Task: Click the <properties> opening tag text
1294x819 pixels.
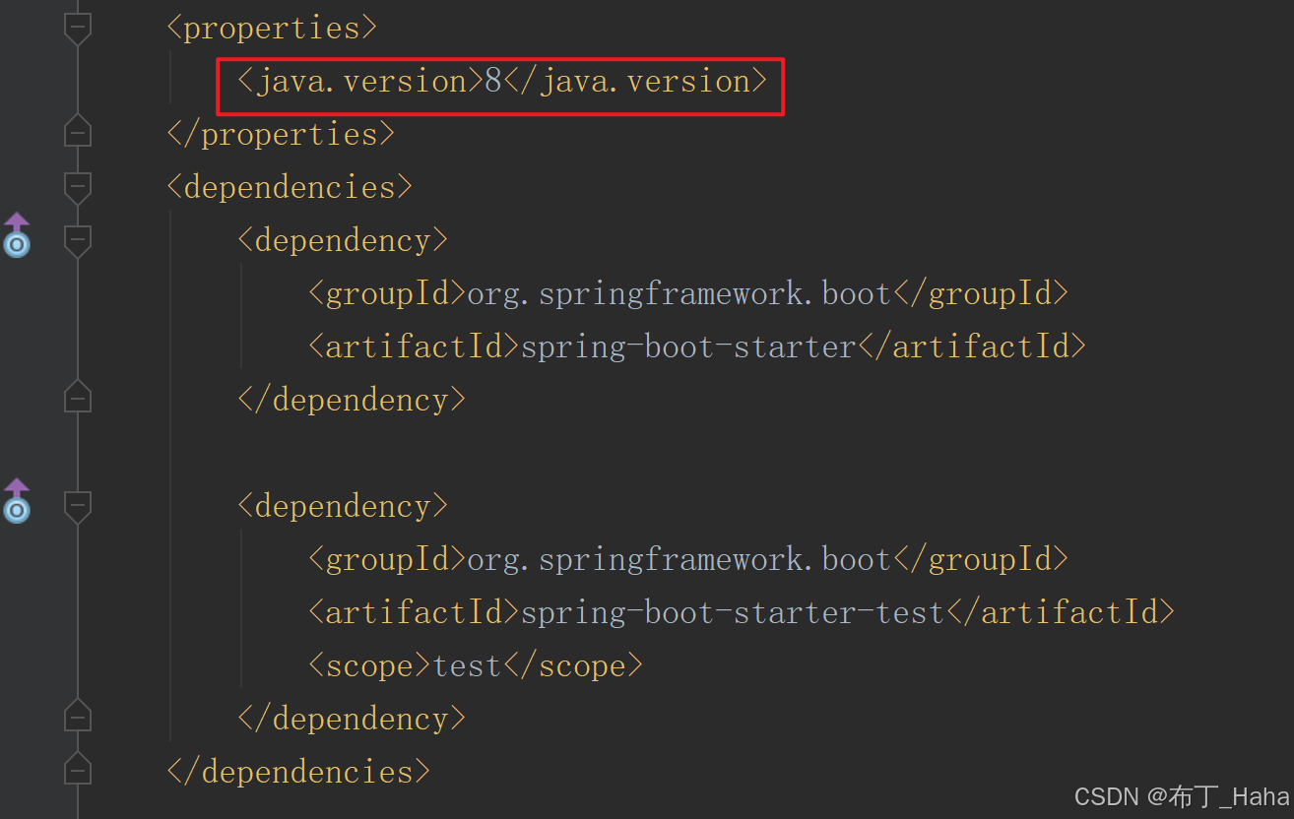Action: [x=272, y=28]
